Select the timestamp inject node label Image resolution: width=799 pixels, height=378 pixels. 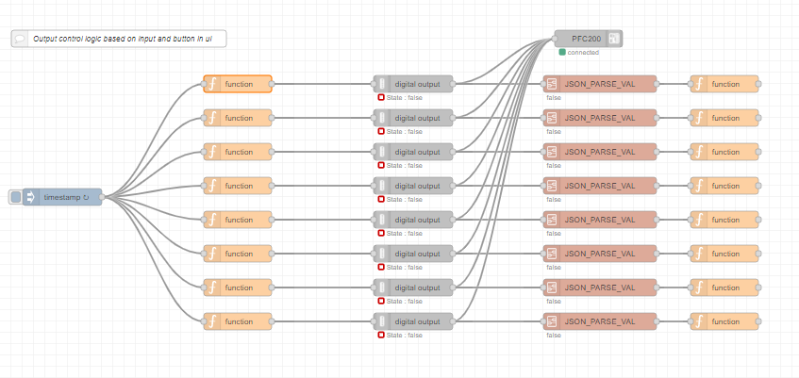[x=66, y=197]
